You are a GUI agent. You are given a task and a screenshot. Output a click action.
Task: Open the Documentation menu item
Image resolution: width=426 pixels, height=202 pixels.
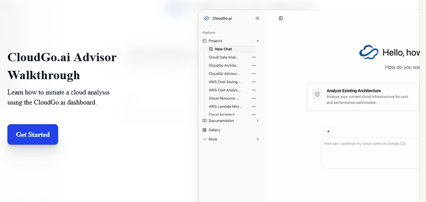click(231, 121)
